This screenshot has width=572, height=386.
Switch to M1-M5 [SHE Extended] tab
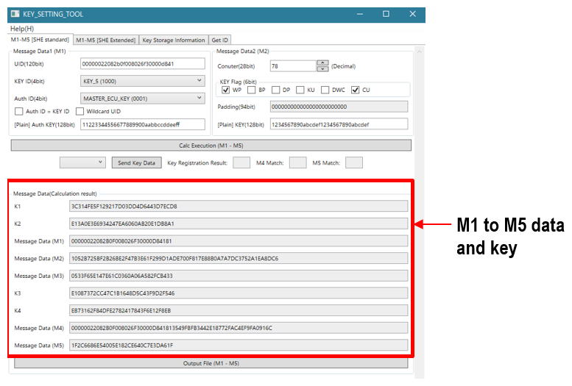pos(106,40)
